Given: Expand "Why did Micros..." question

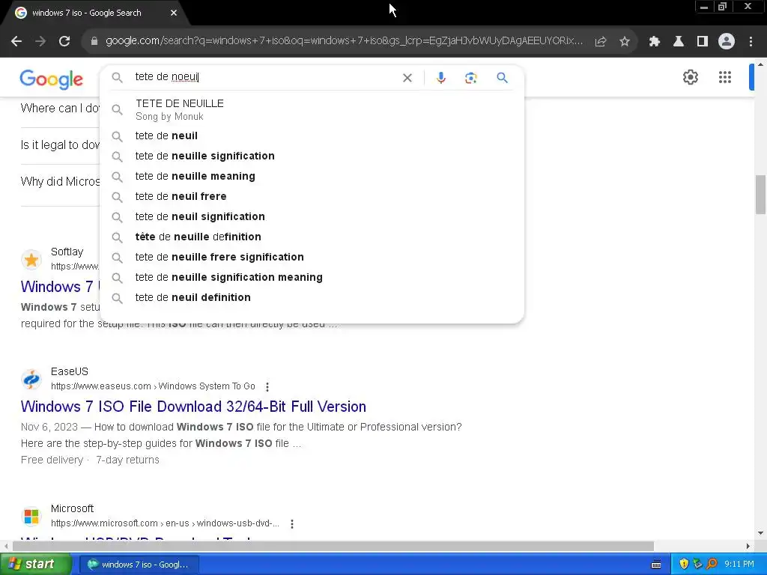Looking at the screenshot, I should 60,181.
